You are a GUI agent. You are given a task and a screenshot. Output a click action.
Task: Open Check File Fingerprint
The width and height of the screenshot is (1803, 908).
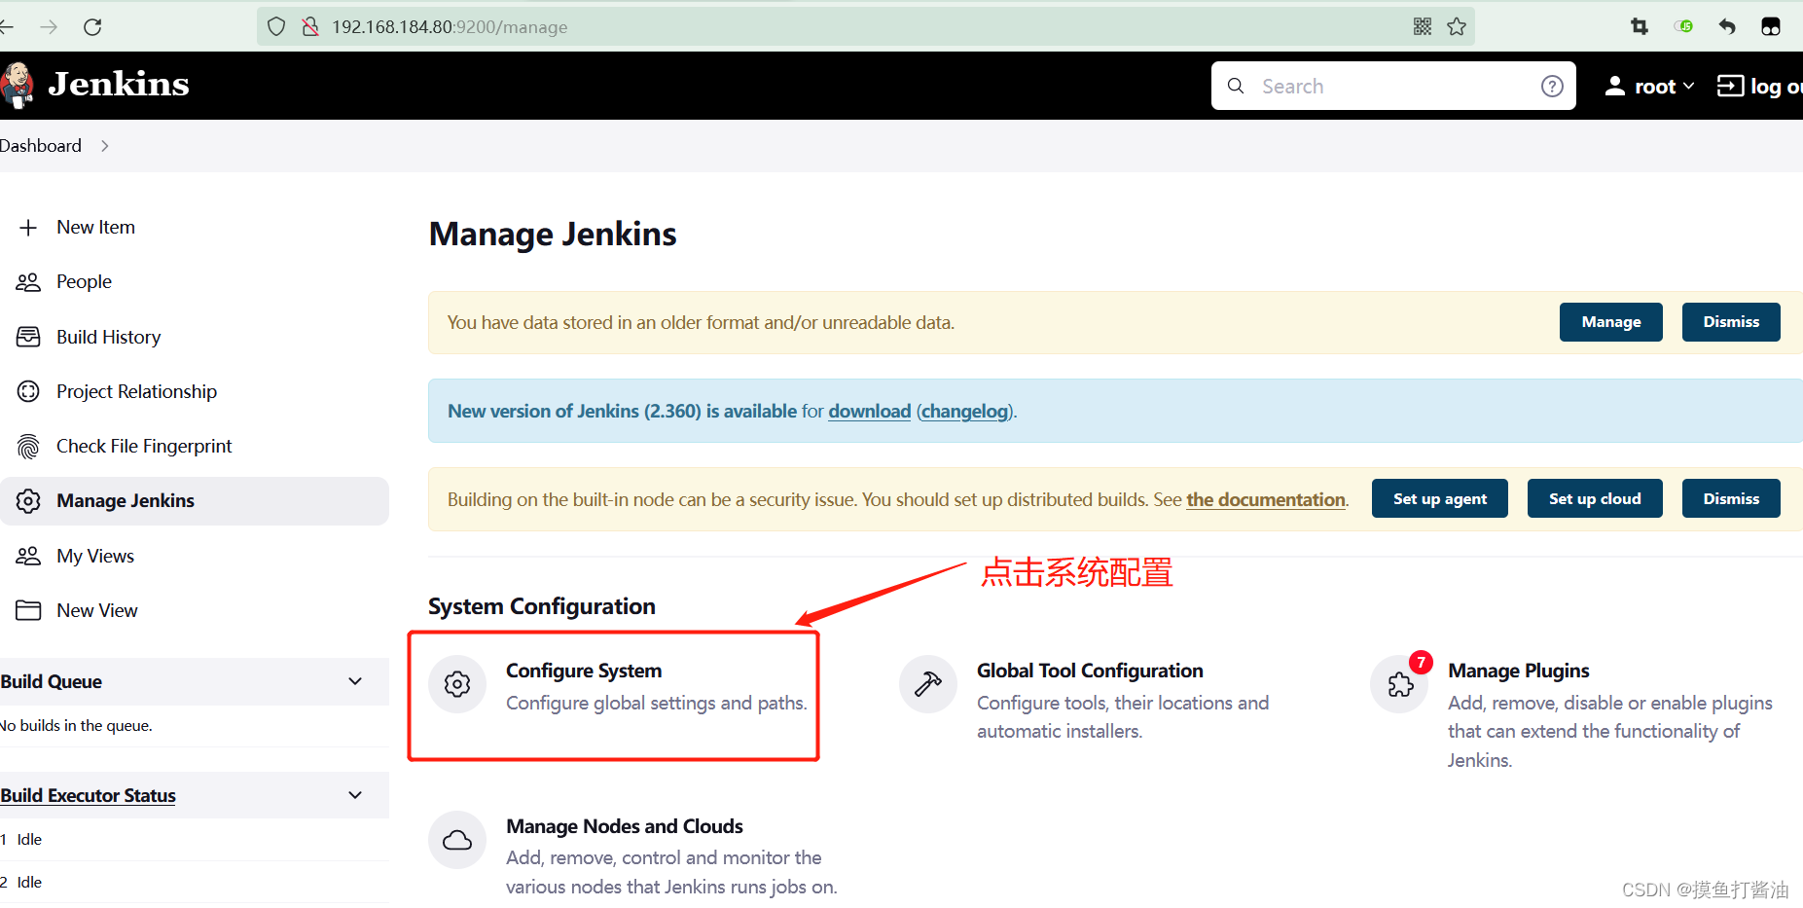click(x=144, y=446)
